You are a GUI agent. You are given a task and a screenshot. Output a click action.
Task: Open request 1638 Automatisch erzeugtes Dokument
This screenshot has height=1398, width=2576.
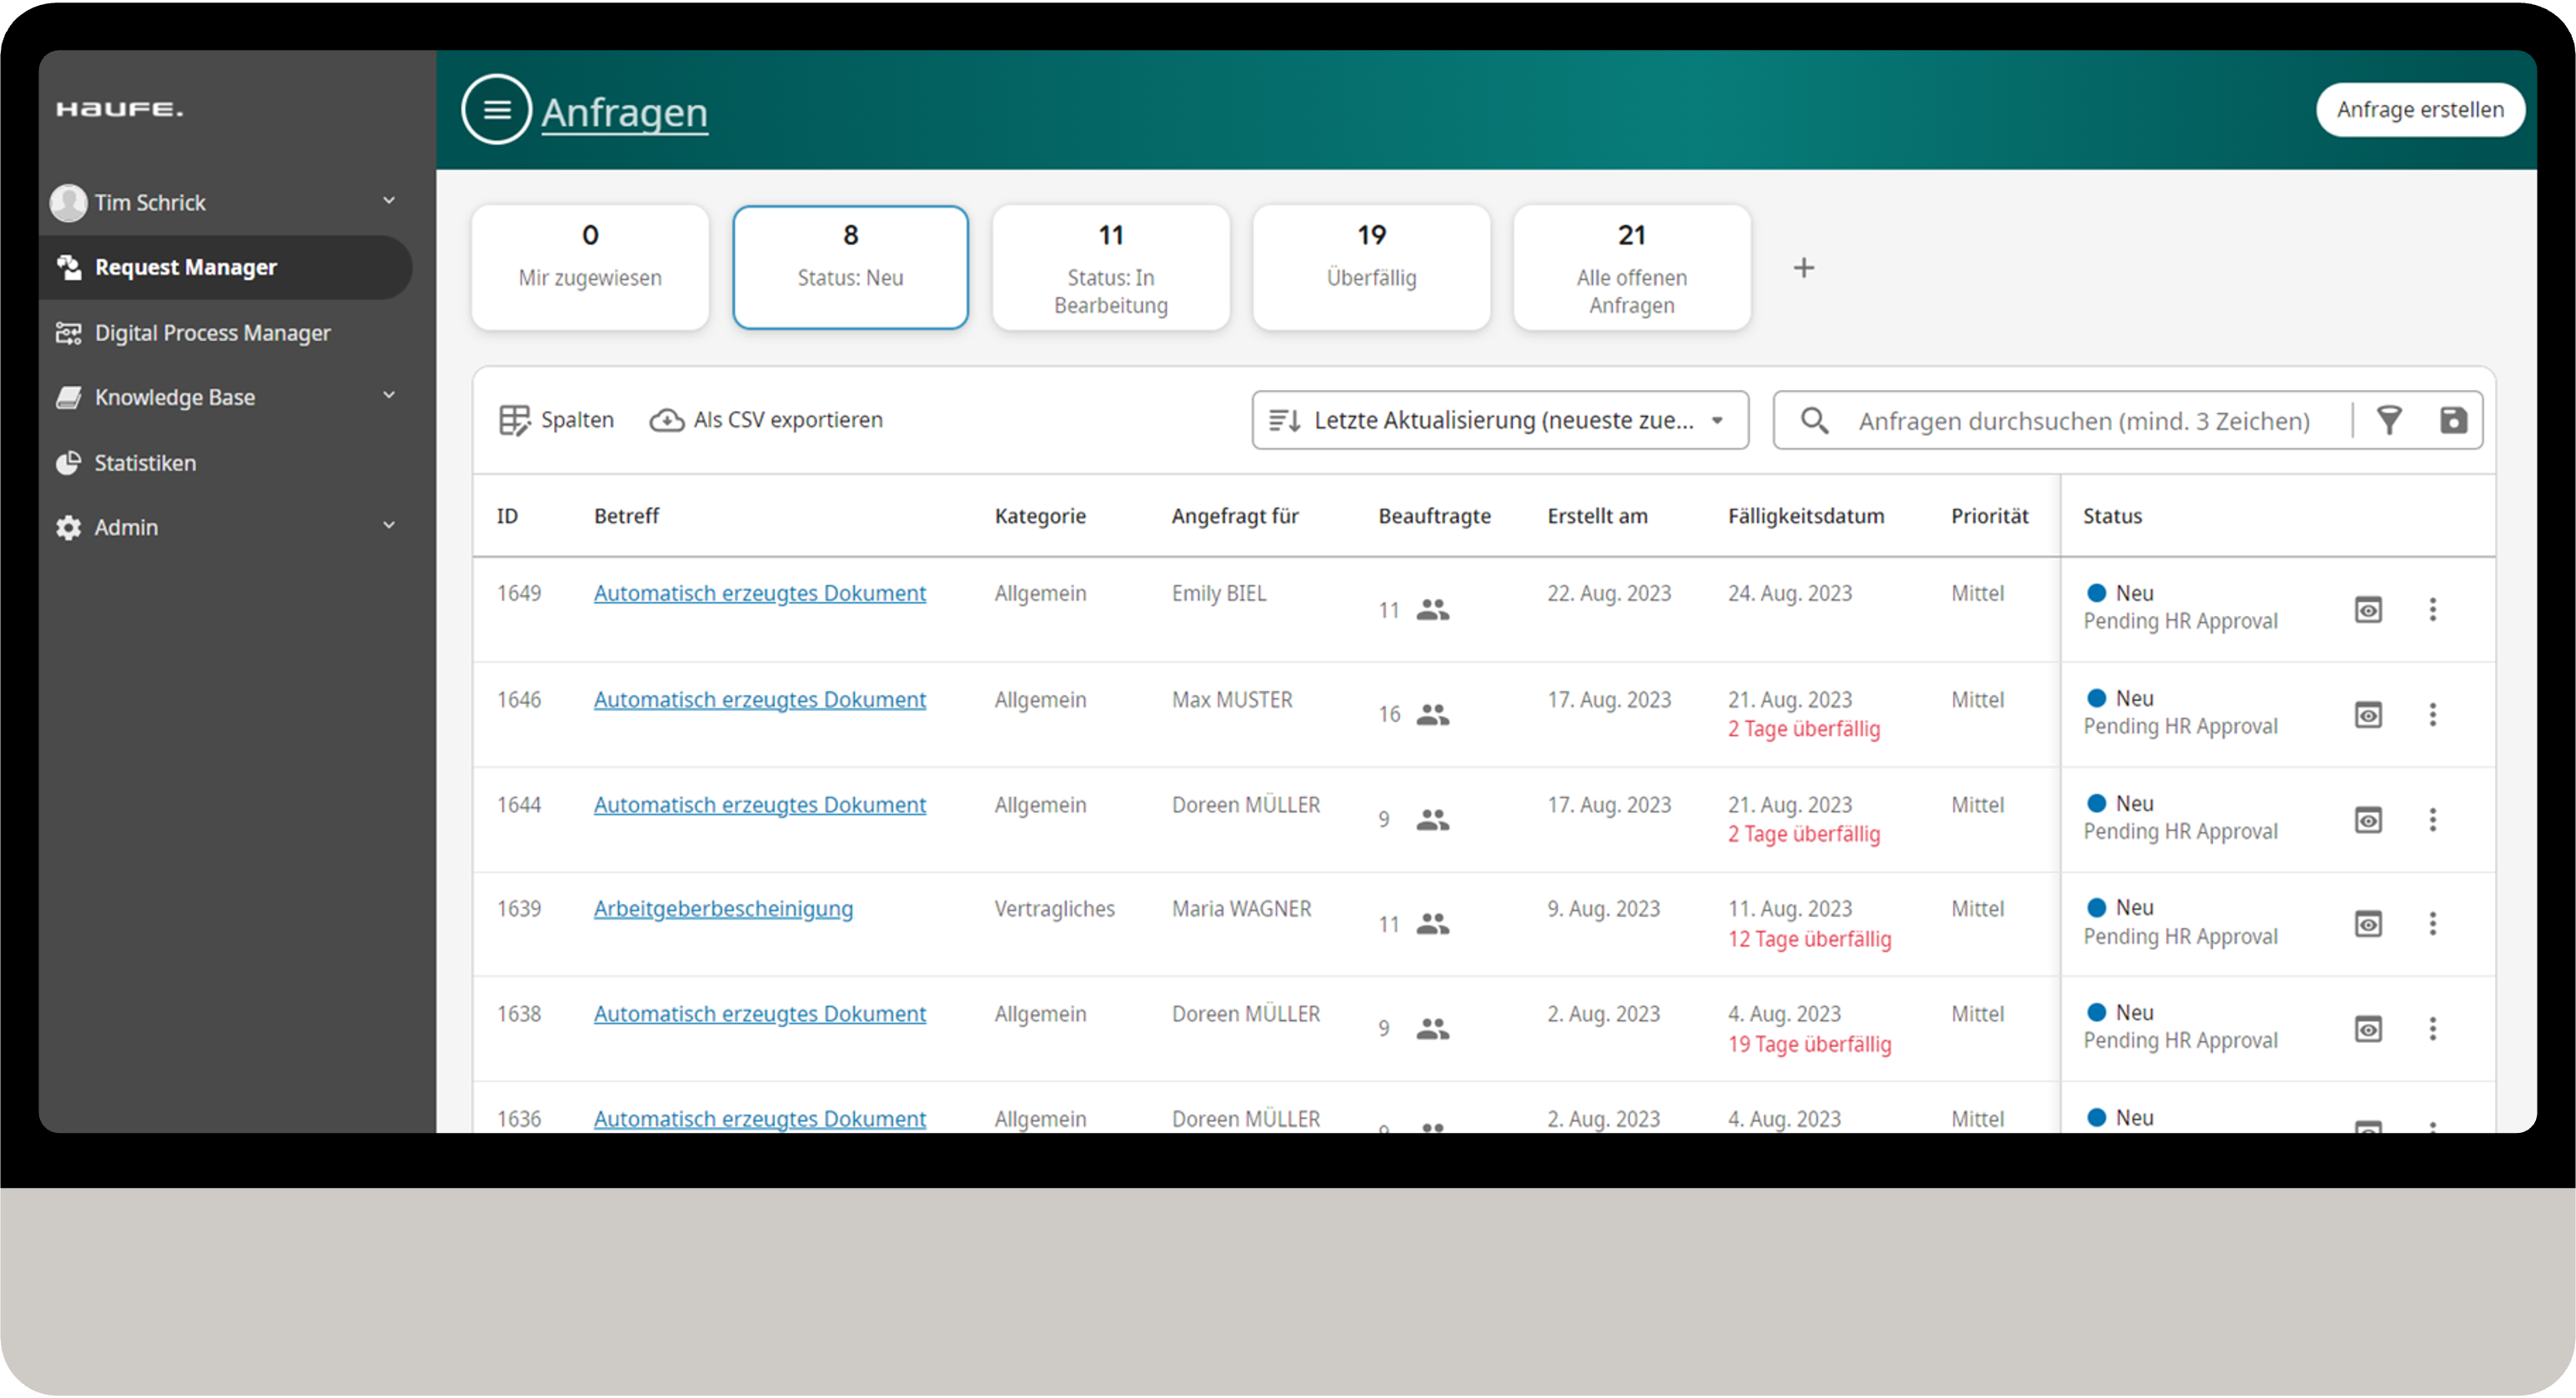759,1013
